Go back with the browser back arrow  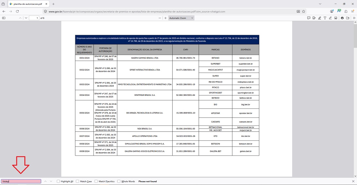(4, 11)
